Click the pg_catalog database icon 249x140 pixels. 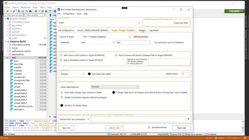click(10, 25)
